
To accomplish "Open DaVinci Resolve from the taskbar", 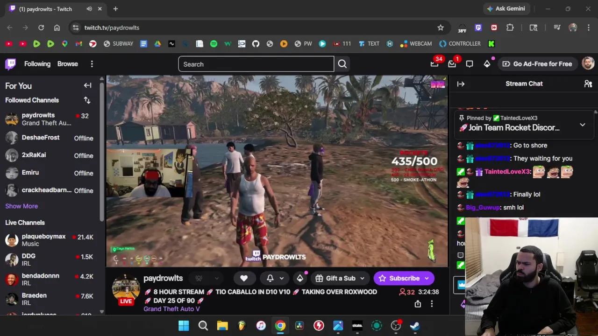I will click(299, 326).
